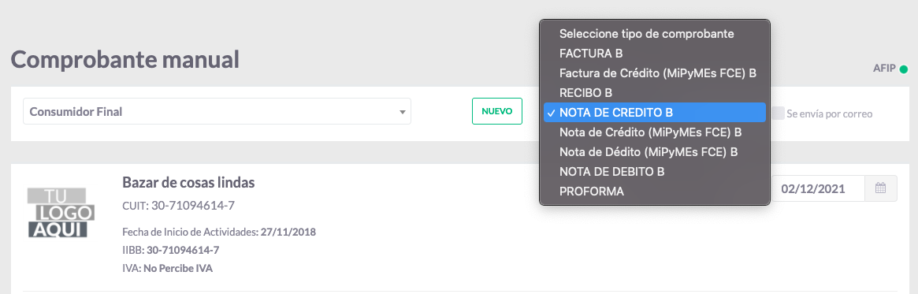918x294 pixels.
Task: Click the green AFIP status indicator
Action: 903,69
